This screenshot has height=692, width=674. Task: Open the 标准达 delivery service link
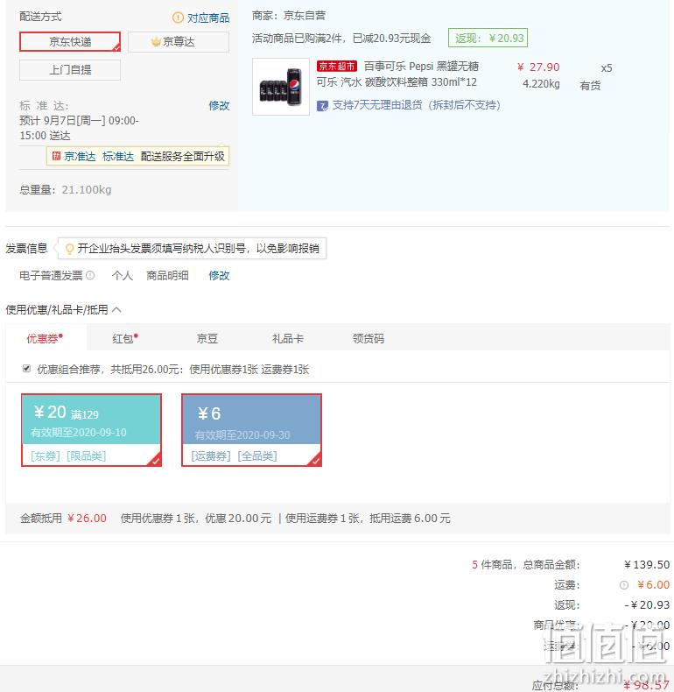(x=118, y=156)
